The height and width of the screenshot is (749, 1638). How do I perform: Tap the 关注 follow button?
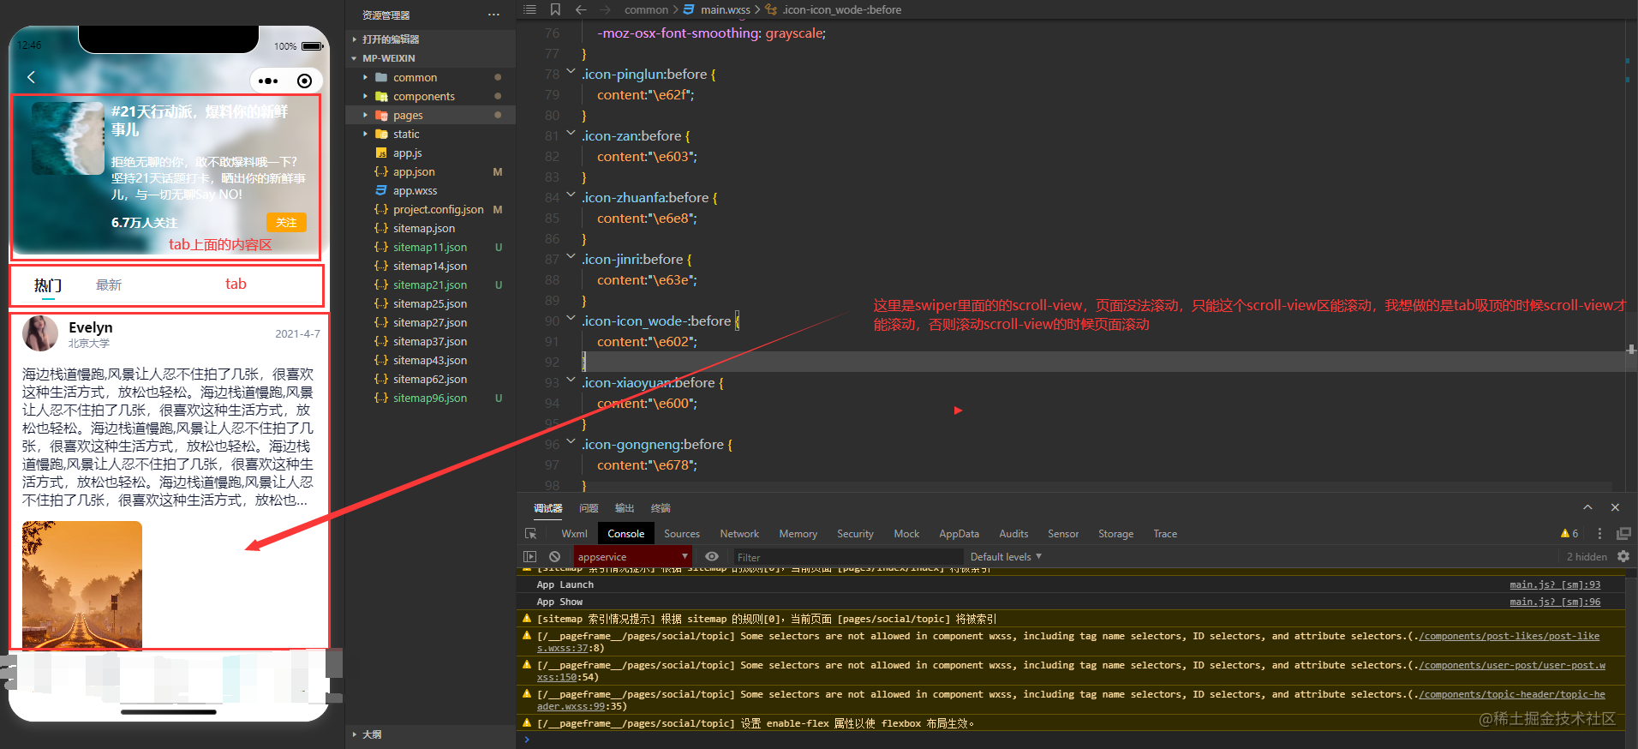(x=286, y=223)
